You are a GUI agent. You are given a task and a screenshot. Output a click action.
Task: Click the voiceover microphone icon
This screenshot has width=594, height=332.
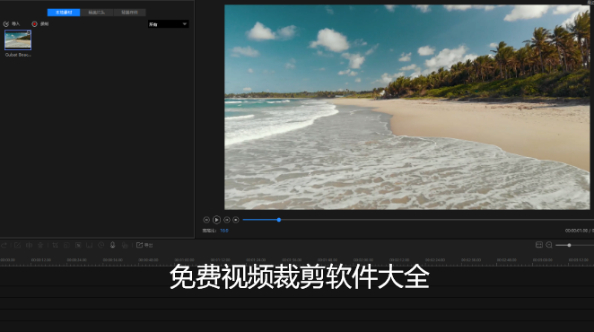[x=112, y=245]
